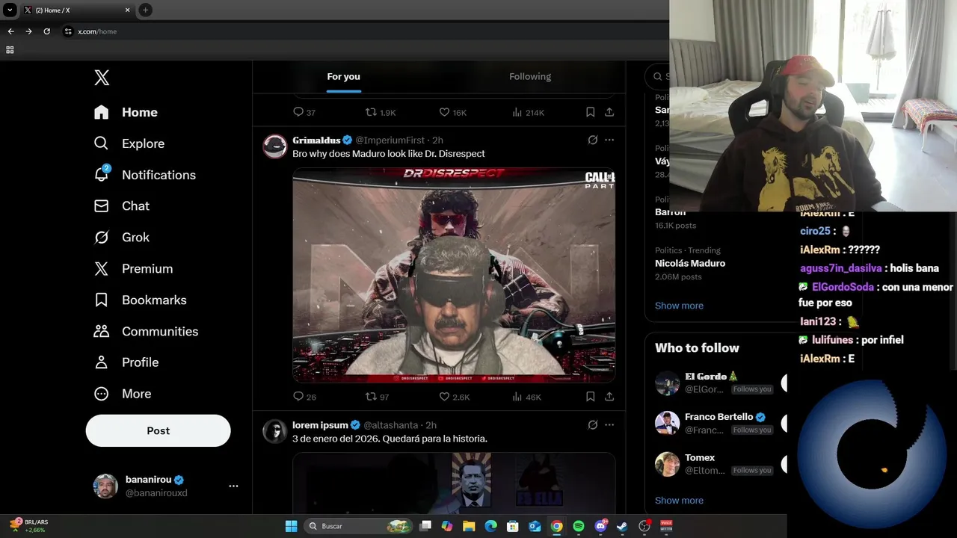Open the Windows Start menu

[x=291, y=526]
